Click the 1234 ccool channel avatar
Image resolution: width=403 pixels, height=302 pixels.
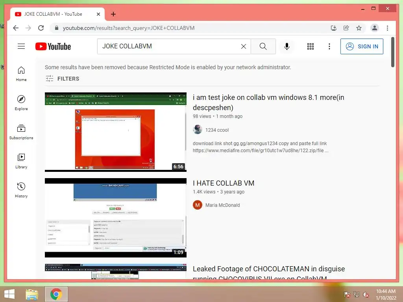click(x=198, y=130)
